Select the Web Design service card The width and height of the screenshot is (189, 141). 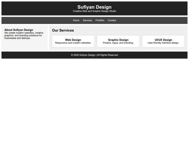(73, 41)
